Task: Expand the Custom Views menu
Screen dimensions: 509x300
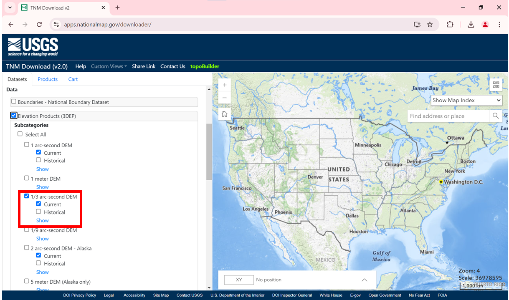Action: tap(109, 66)
